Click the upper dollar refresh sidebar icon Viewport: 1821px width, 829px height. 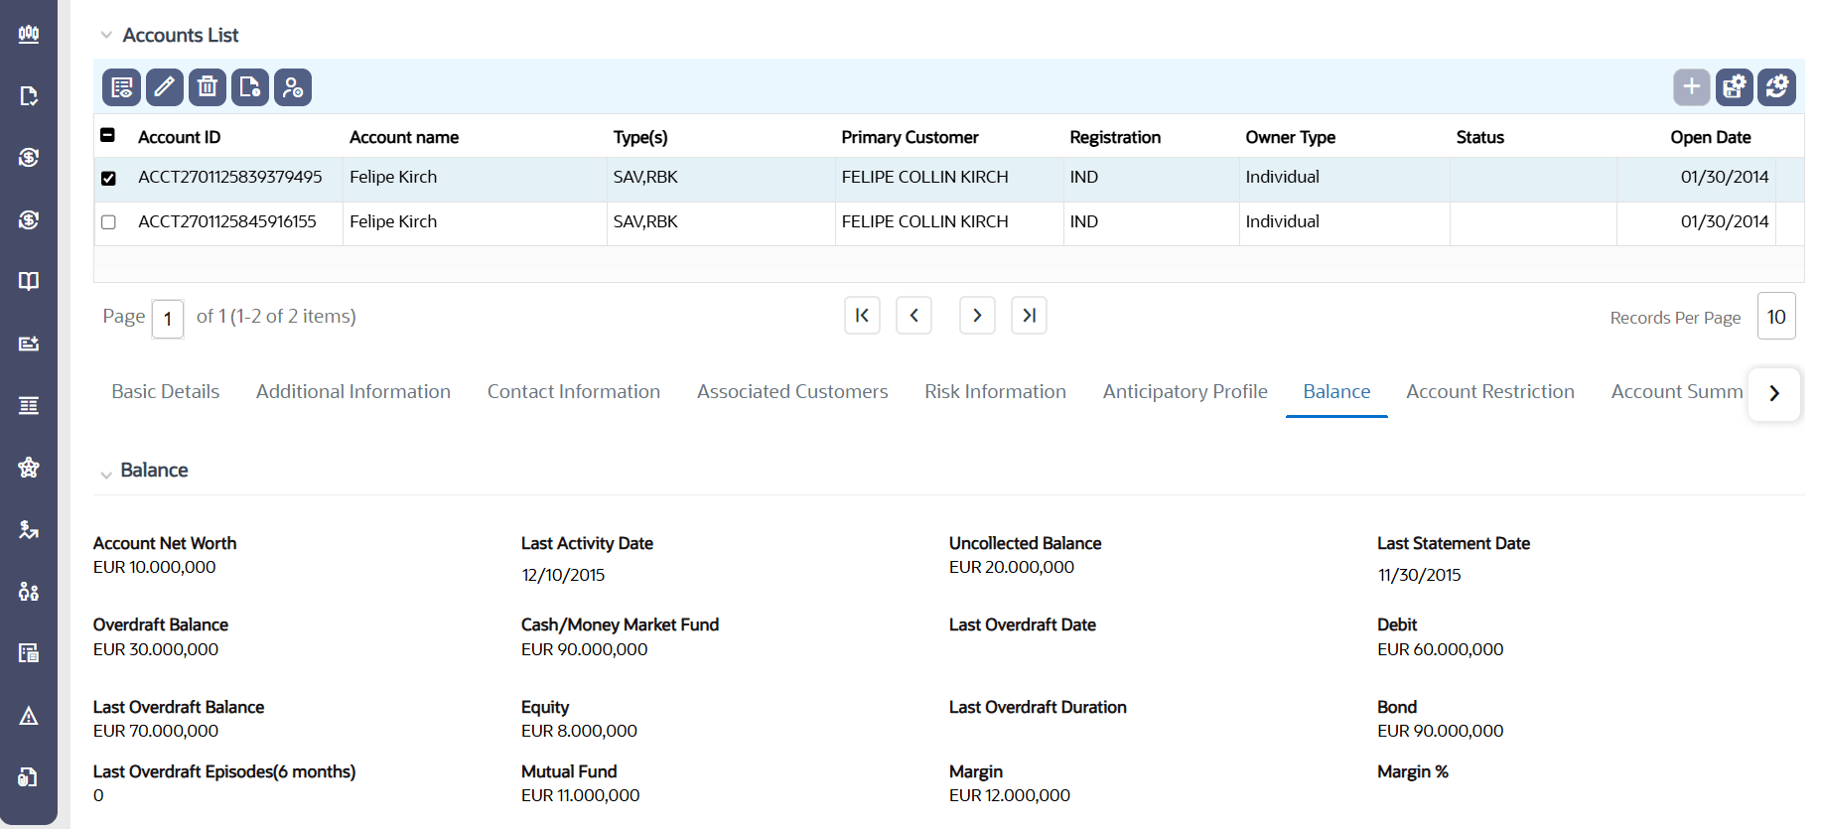pos(29,158)
